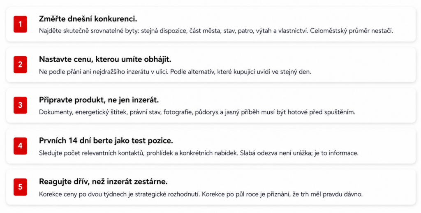Select heading "Prvních 14 dní berte jako test pozice."

coord(106,141)
